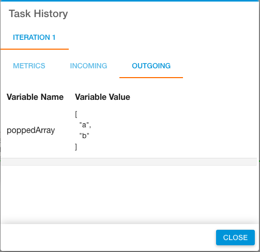Click the blue top border of dialog
The width and height of the screenshot is (260, 252).
[x=130, y=1]
